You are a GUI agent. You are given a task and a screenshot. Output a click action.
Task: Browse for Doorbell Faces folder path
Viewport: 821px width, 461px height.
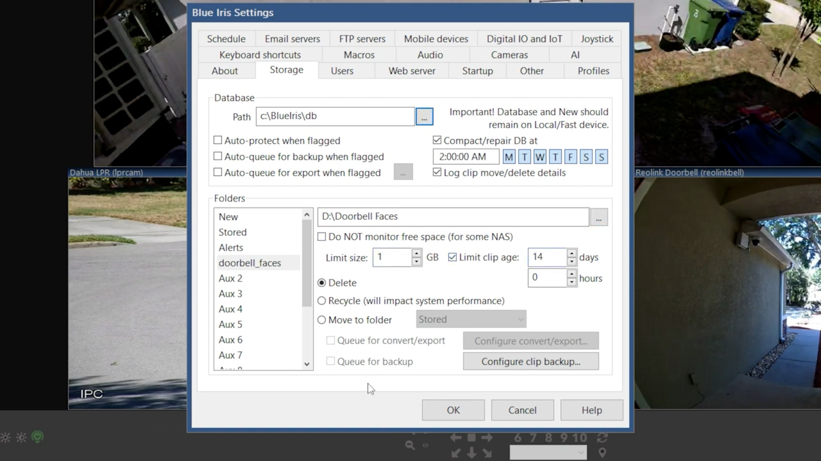click(598, 218)
